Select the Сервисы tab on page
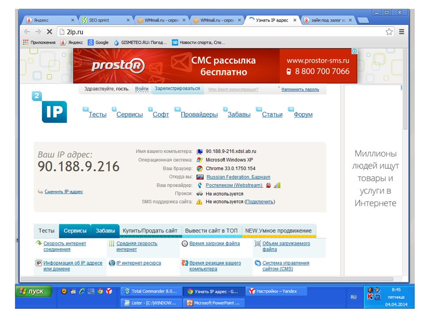The width and height of the screenshot is (424, 318). click(75, 231)
